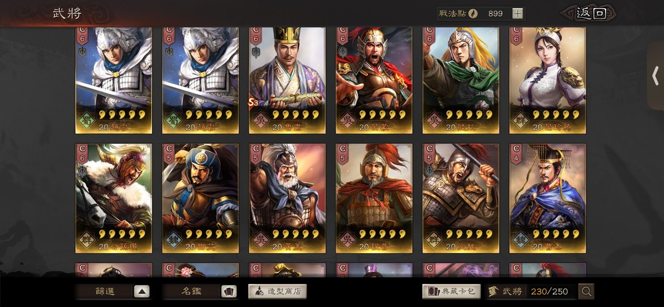
Task: Open the 典藏卡包 card pack button
Action: [x=452, y=291]
